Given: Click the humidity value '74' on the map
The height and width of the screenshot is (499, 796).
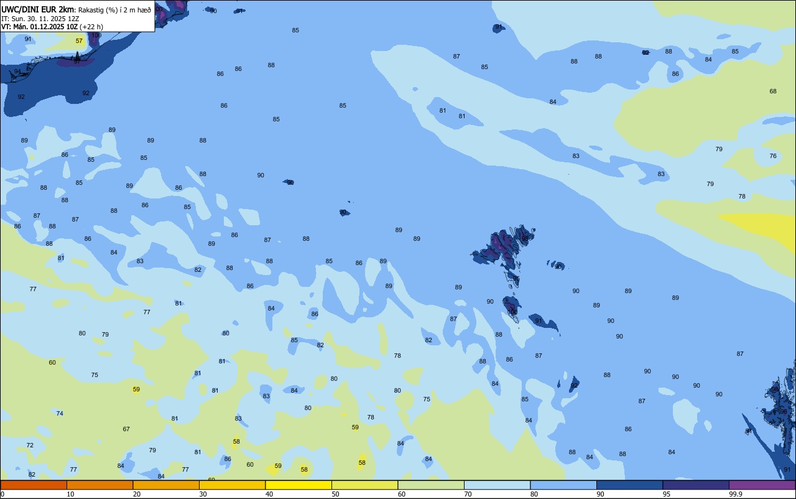Looking at the screenshot, I should [x=60, y=414].
